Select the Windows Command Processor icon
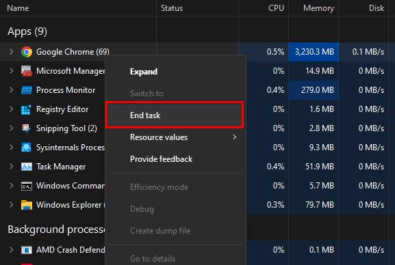This screenshot has width=395, height=265. [x=27, y=186]
